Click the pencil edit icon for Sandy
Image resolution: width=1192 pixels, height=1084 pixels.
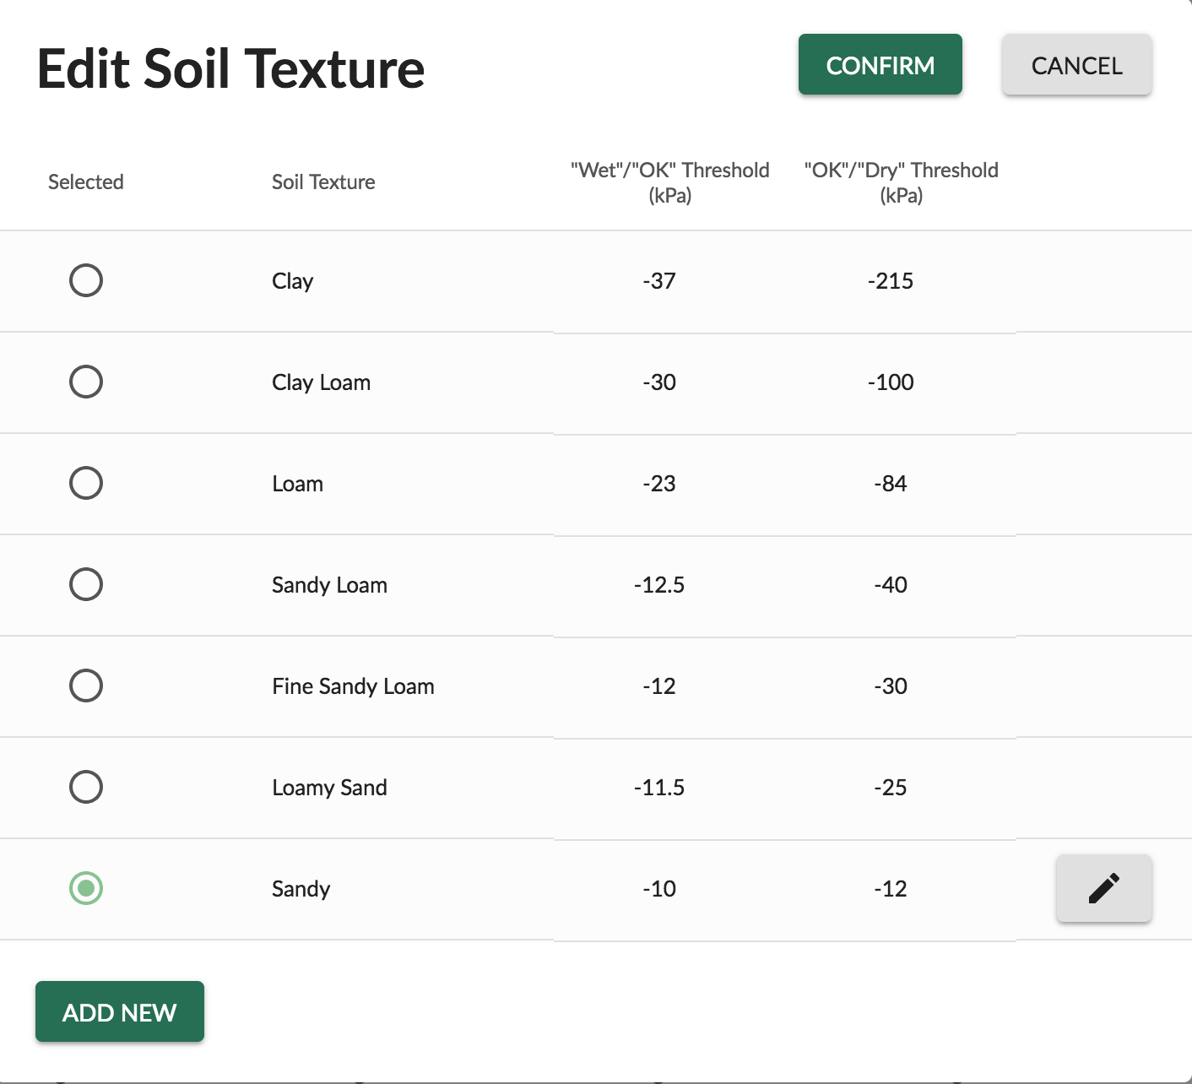coord(1103,888)
